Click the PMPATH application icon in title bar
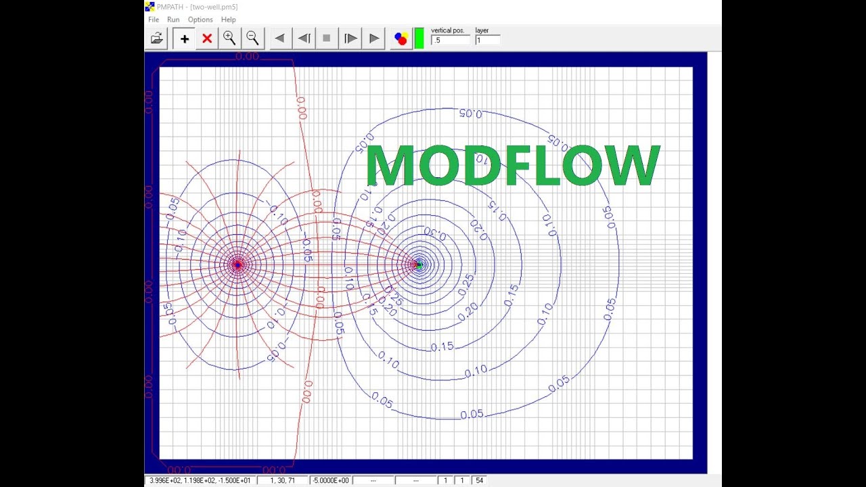Viewport: 866px width, 487px height. tap(150, 7)
